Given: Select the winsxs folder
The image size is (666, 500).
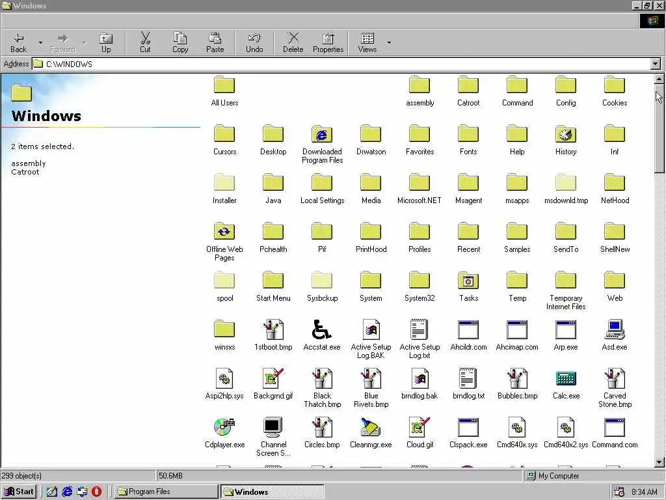Looking at the screenshot, I should (224, 335).
